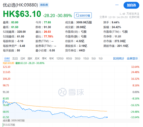Click the 52周最高 value 328.00
The image size is (143, 127).
tap(21, 32)
